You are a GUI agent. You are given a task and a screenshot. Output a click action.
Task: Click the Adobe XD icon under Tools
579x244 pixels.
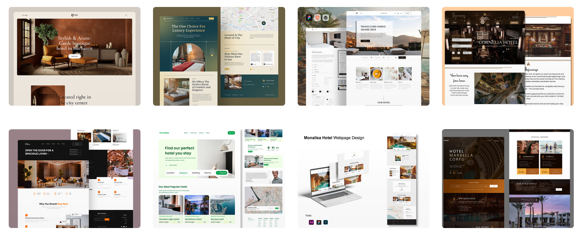click(311, 222)
